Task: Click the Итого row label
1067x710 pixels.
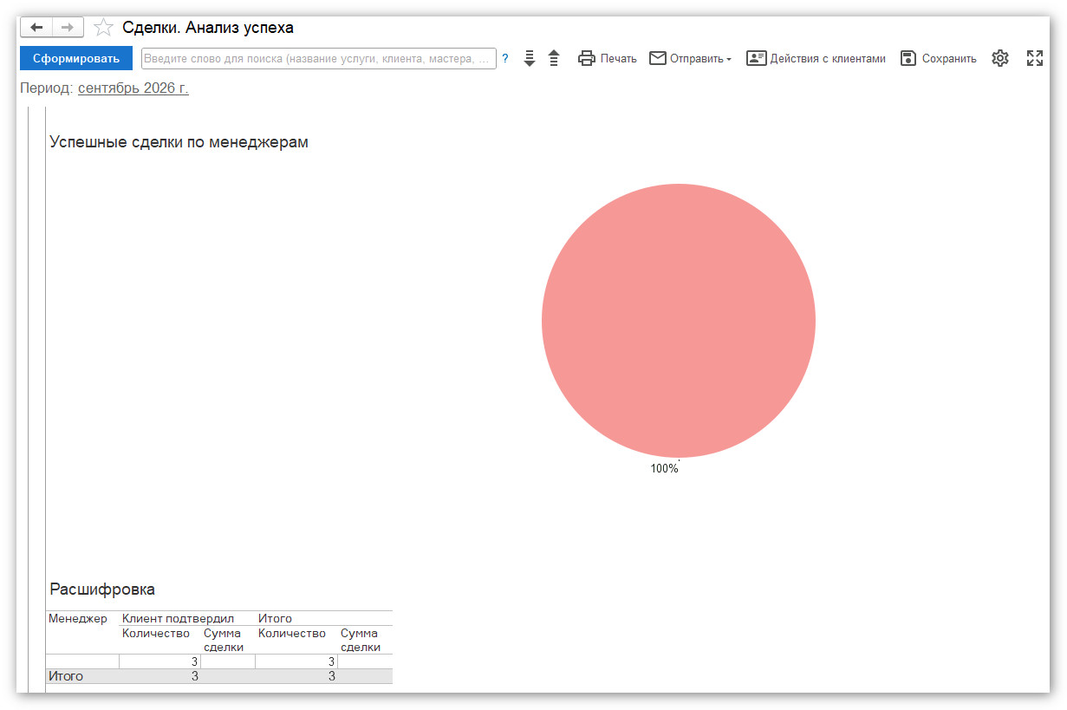Action: 66,676
